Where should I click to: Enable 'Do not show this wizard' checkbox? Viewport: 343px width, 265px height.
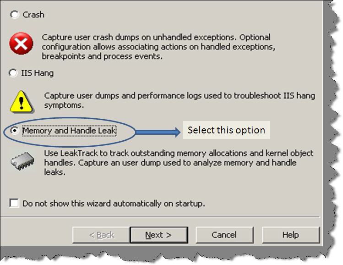click(14, 203)
